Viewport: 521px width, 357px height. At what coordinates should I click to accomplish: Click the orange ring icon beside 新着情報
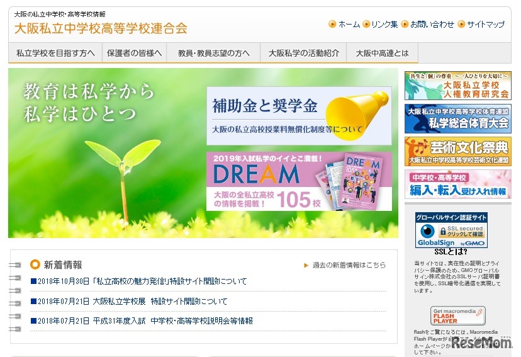[35, 264]
